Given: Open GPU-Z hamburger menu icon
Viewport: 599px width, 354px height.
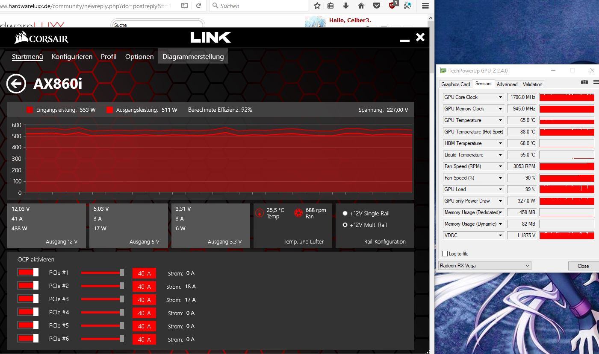Looking at the screenshot, I should pos(596,82).
